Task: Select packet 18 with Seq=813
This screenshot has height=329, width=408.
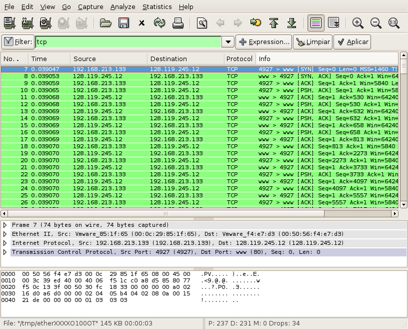Action: (x=199, y=146)
